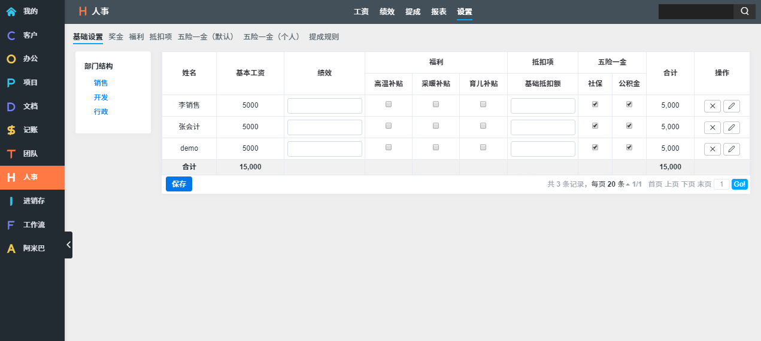This screenshot has width=761, height=341.
Task: Edit the demo user row
Action: [731, 149]
